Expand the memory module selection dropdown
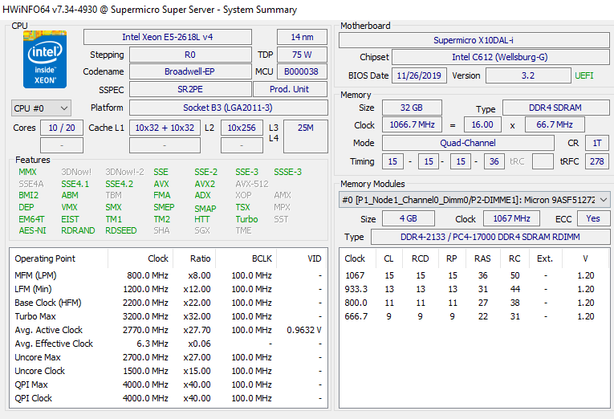The height and width of the screenshot is (419, 614). [474, 200]
